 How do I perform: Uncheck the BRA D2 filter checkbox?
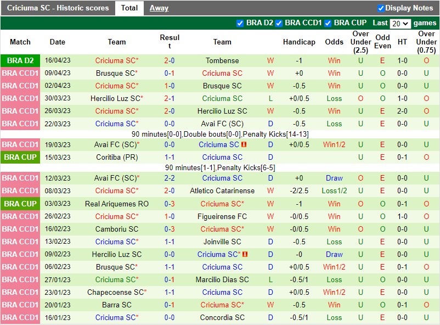240,23
